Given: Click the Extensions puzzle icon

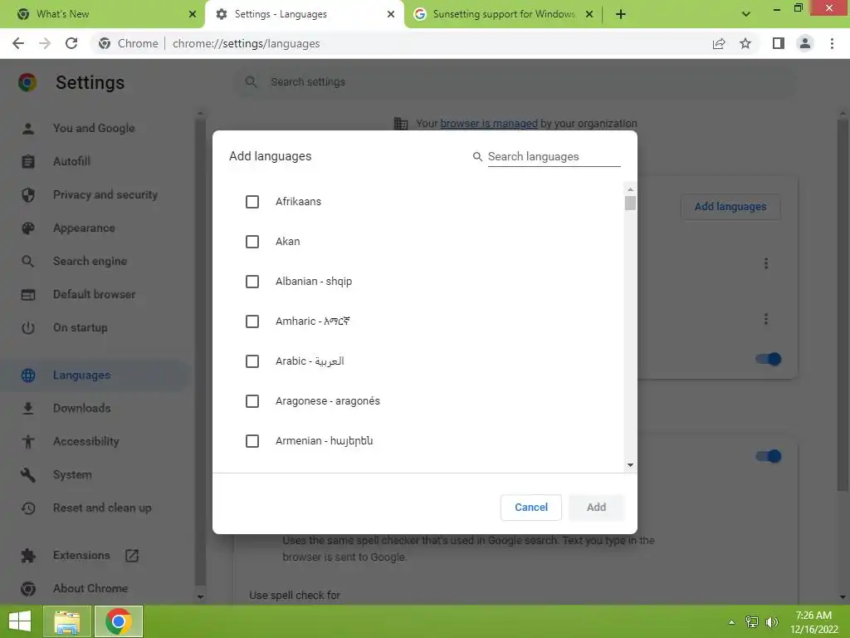Looking at the screenshot, I should coord(28,556).
